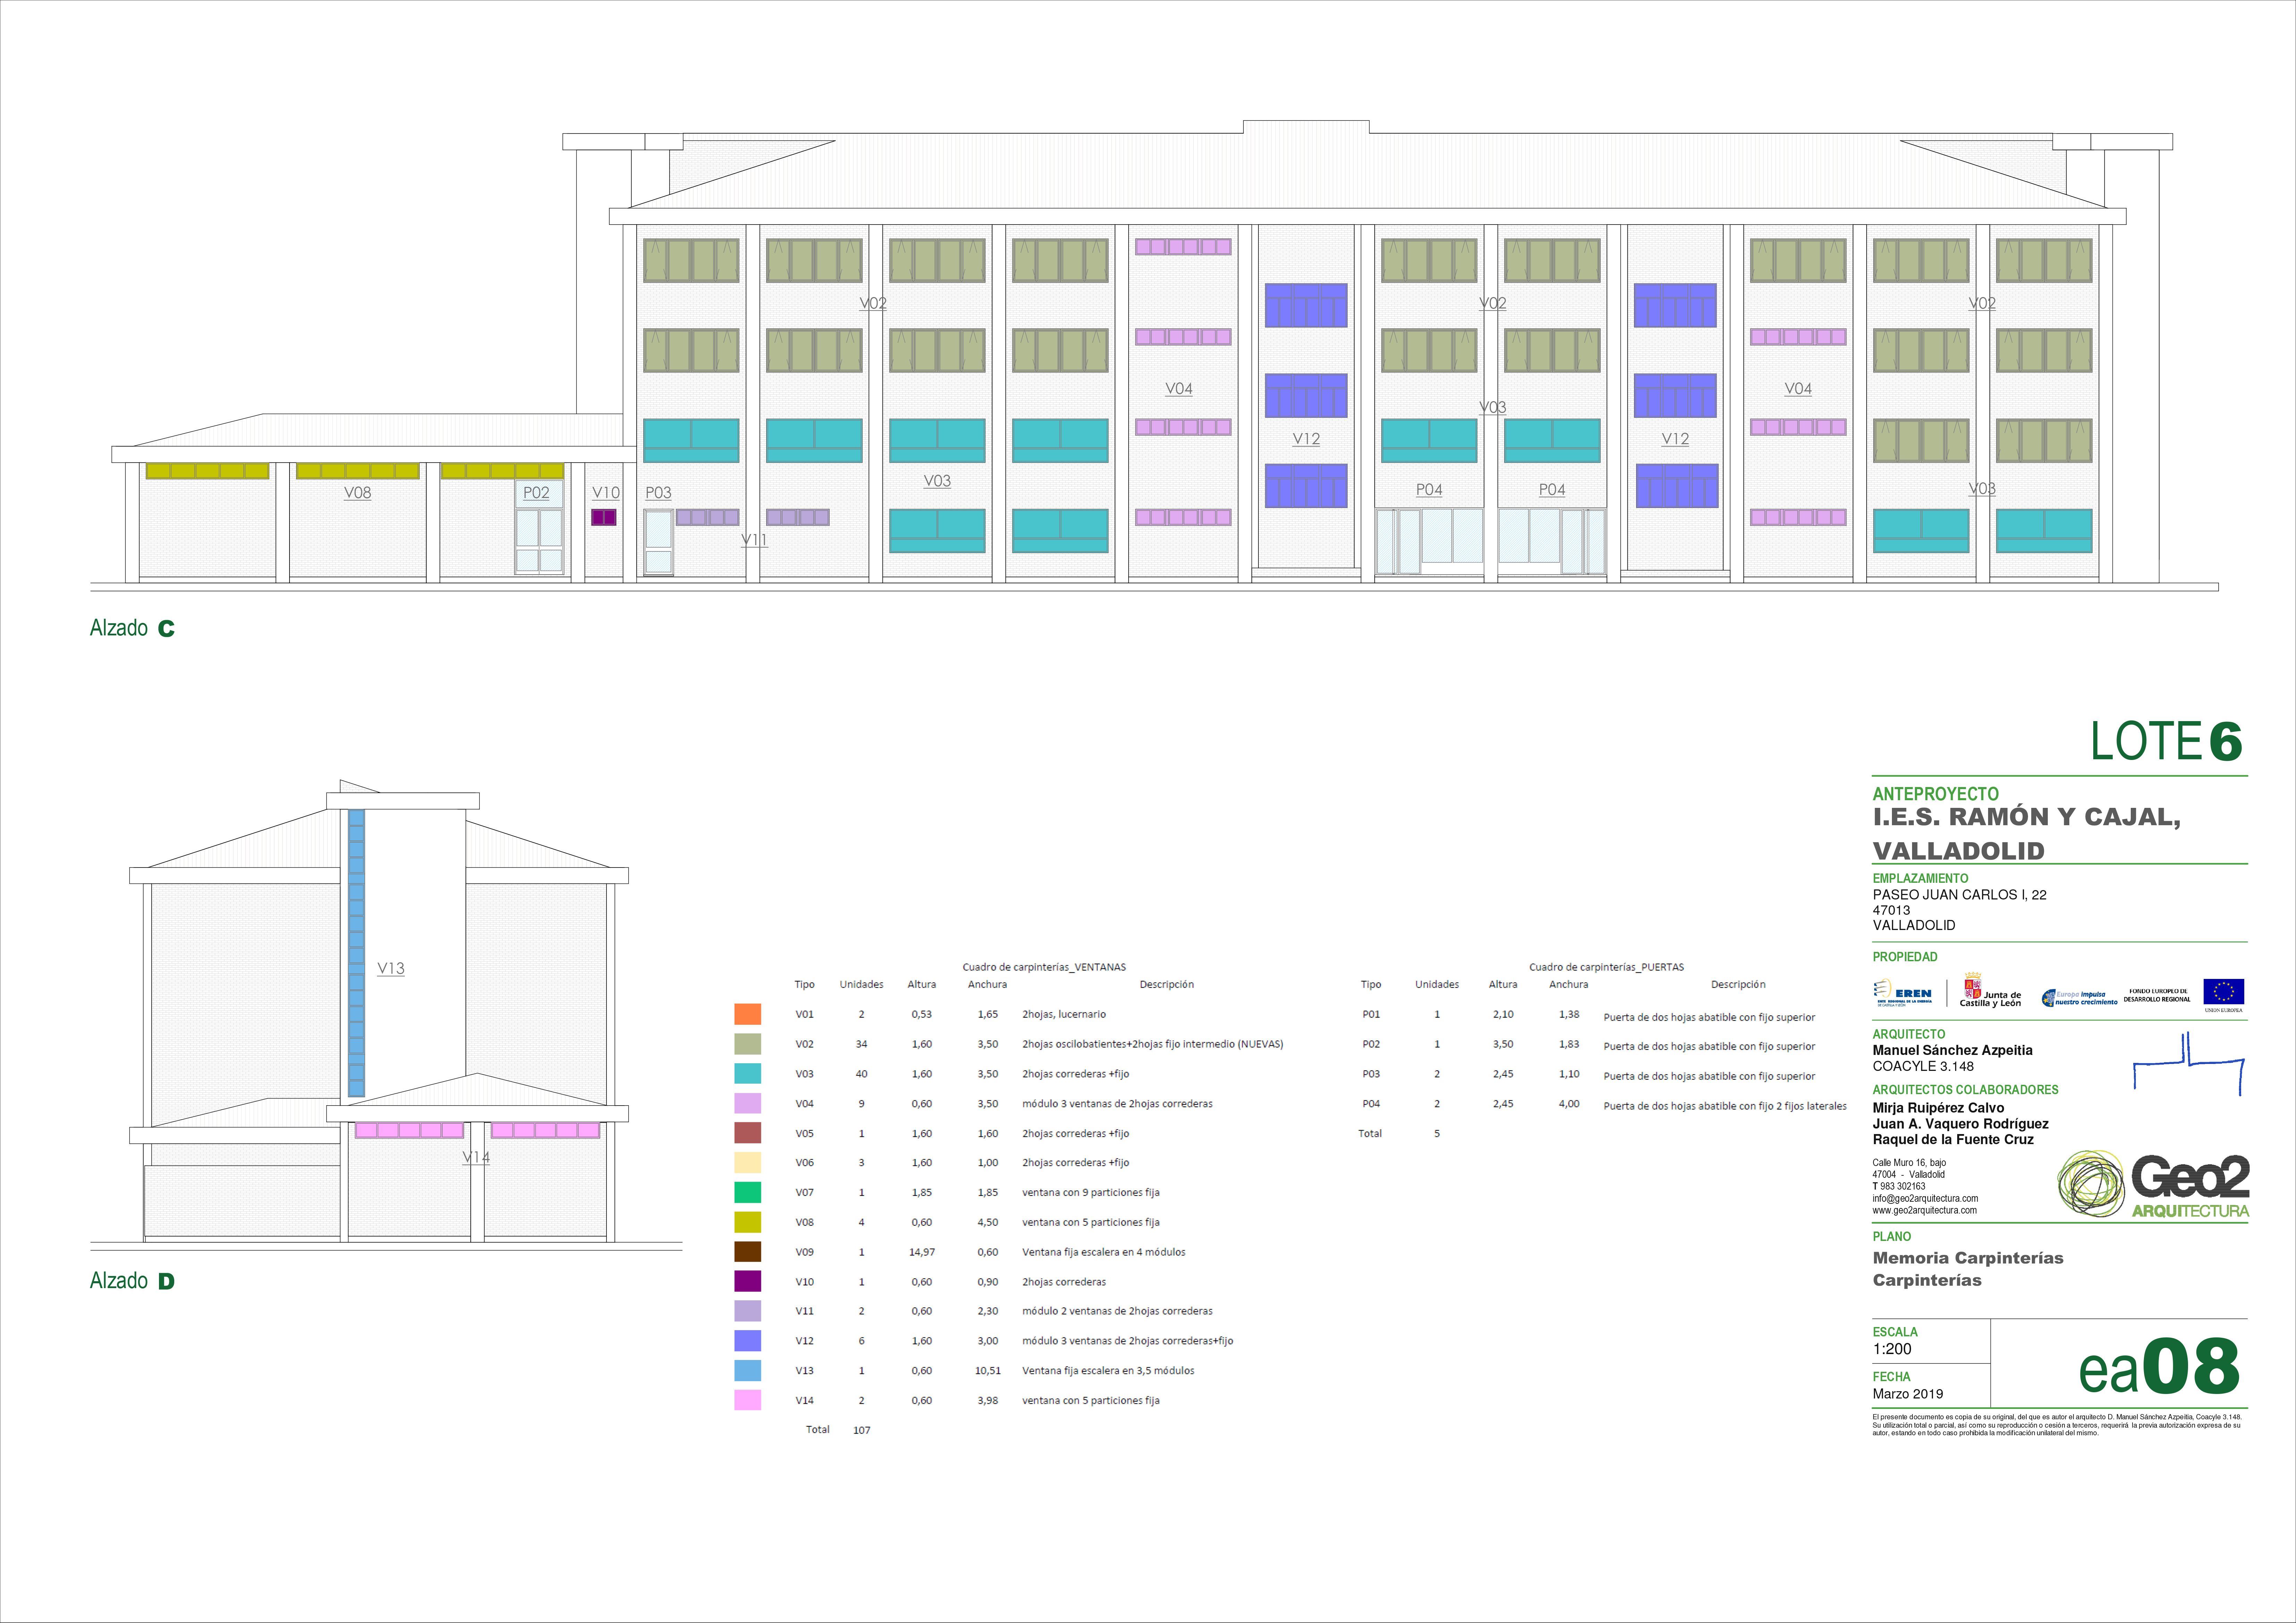Click the 'P01' door type cell
Image resolution: width=2296 pixels, height=1623 pixels.
tap(1371, 1014)
